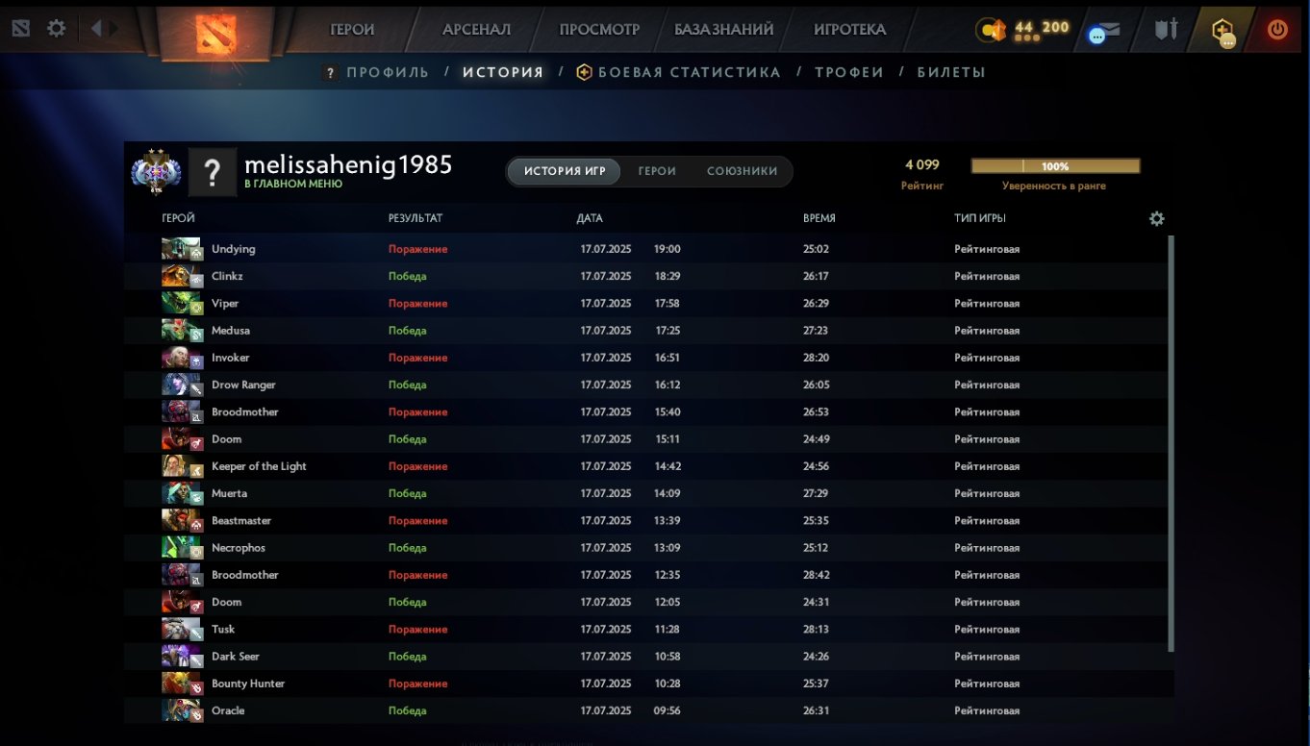The height and width of the screenshot is (746, 1310).
Task: Click the Dota Plus hexagon icon
Action: click(1222, 31)
